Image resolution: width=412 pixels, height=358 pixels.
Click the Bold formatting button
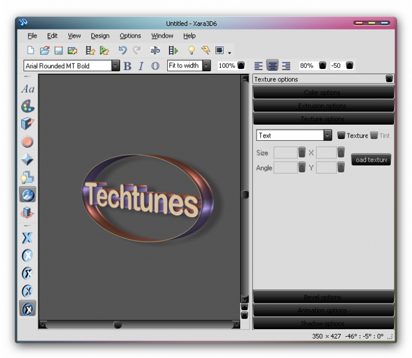point(127,66)
